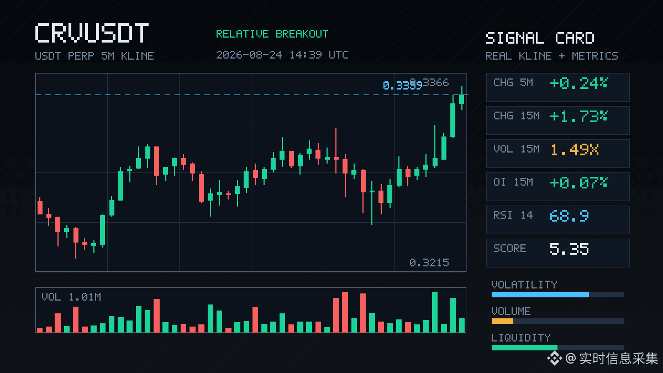Click the last green candle at the price line

pos(462,98)
